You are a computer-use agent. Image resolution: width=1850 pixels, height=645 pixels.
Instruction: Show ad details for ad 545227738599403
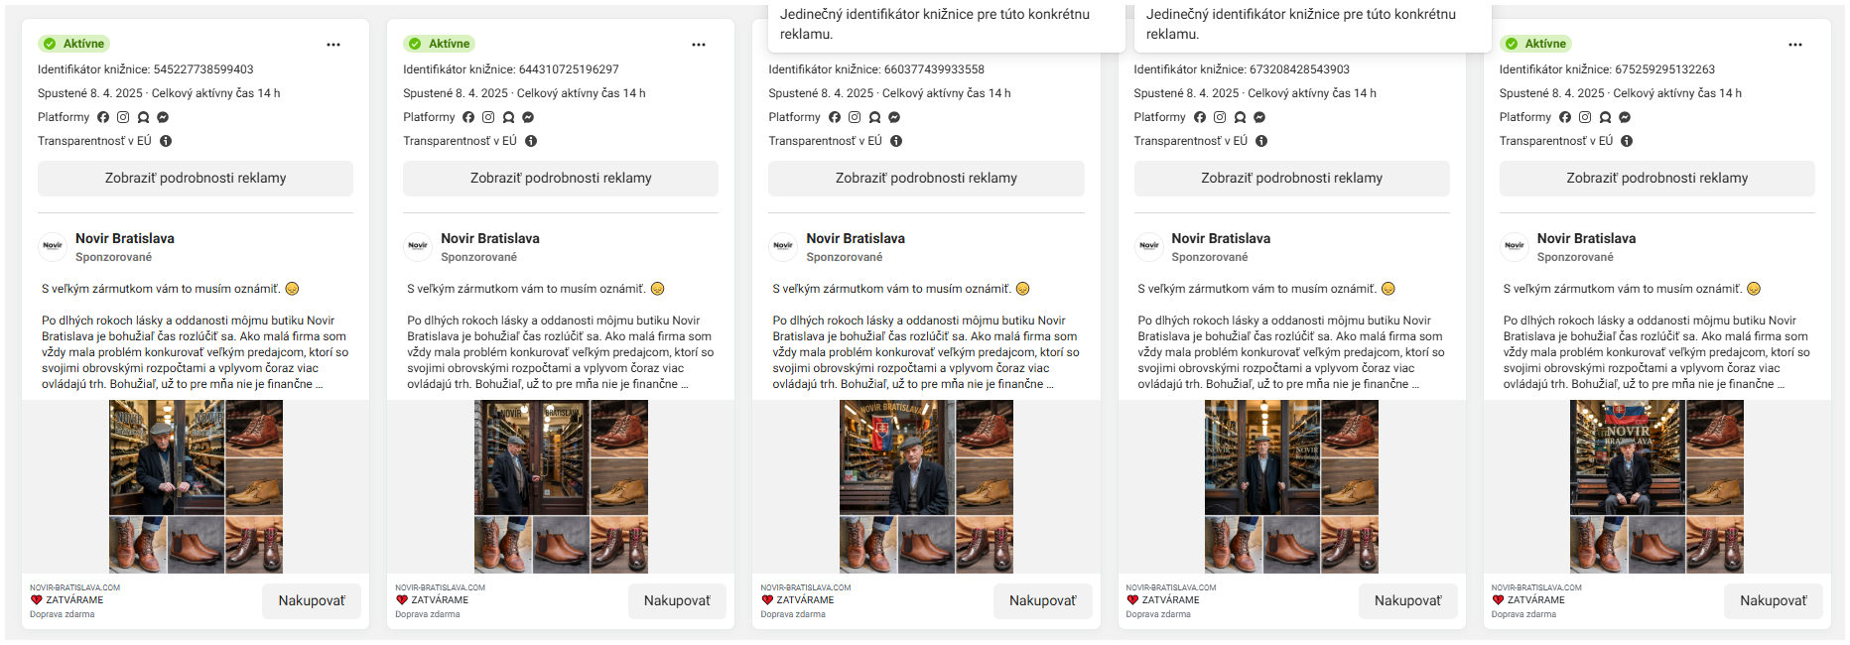point(196,179)
